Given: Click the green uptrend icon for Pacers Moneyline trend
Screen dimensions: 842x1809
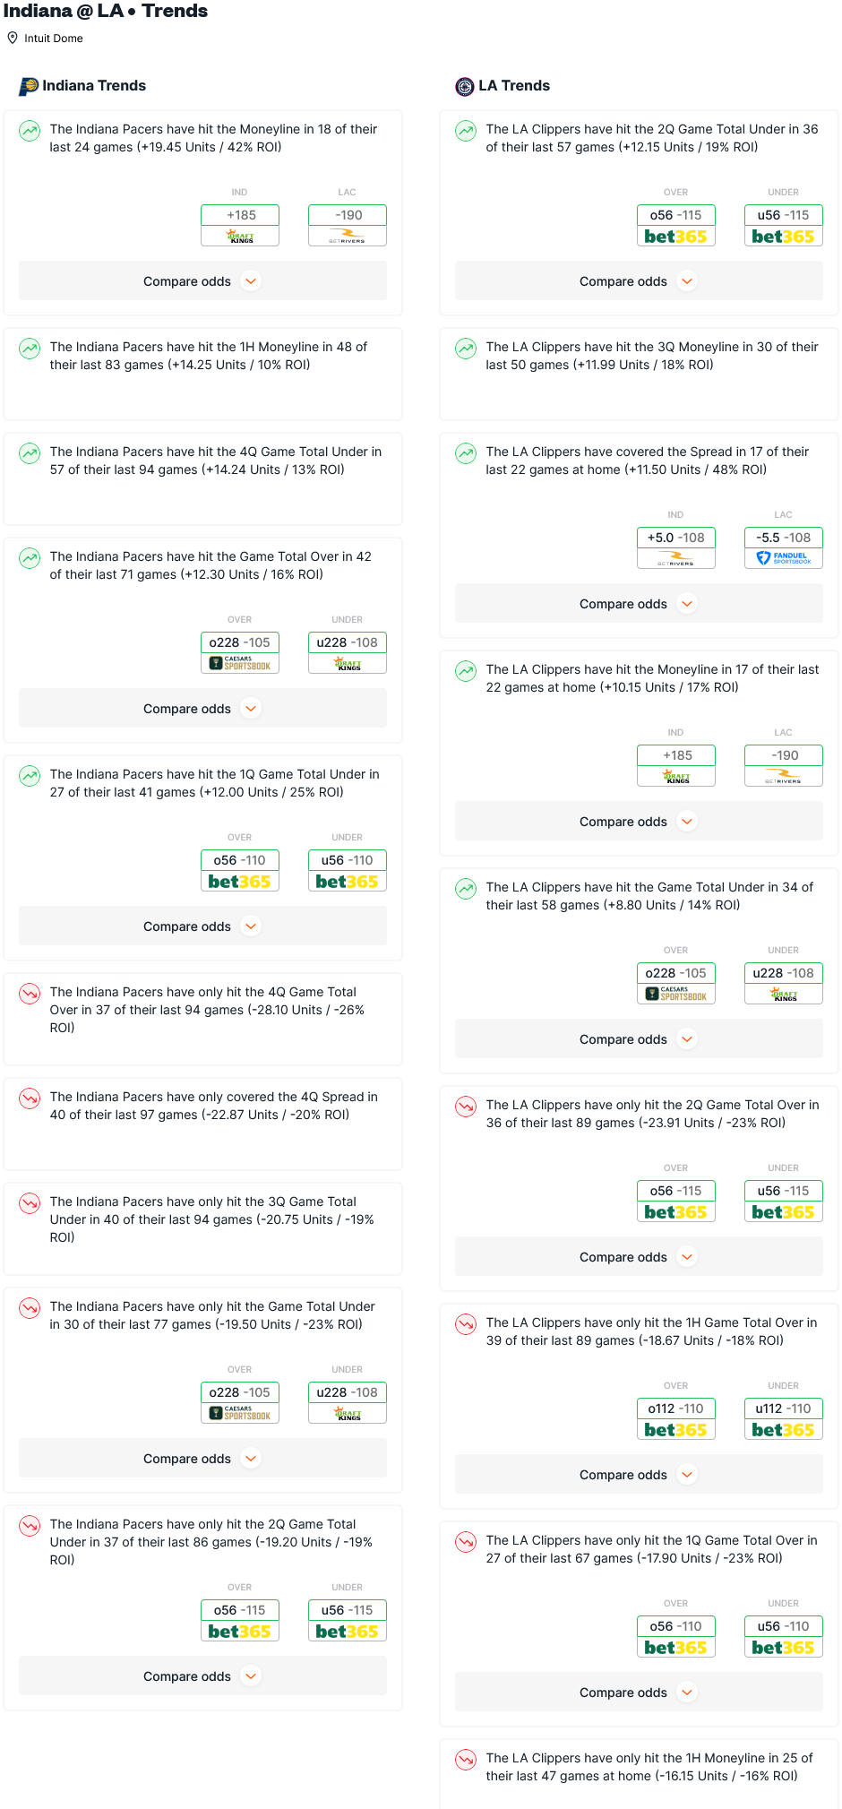Looking at the screenshot, I should coord(30,131).
